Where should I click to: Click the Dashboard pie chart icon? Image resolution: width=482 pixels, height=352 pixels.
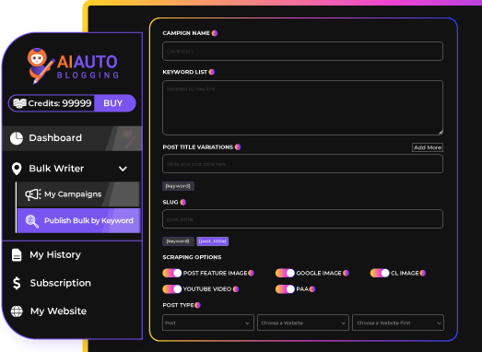(17, 138)
